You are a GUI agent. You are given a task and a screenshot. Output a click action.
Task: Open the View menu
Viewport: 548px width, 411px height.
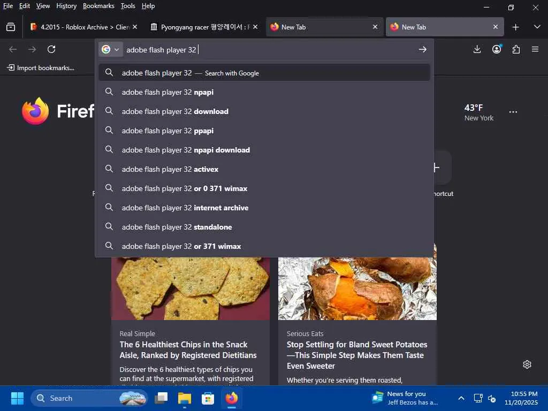pyautogui.click(x=43, y=6)
